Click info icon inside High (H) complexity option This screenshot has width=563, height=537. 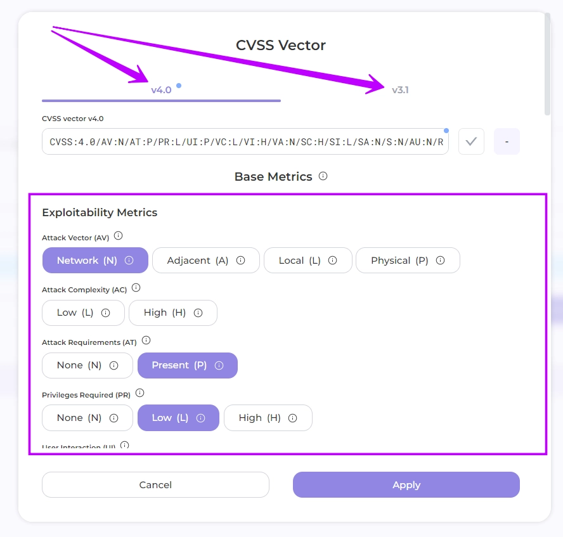point(198,313)
